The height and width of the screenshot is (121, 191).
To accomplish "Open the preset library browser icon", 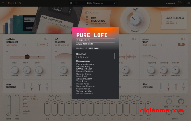I will point(71,3).
